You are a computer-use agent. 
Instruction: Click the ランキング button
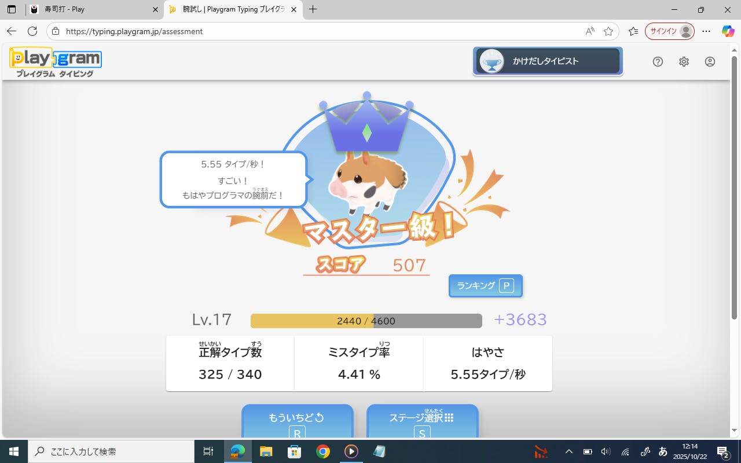485,286
